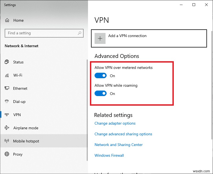Click the sidebar vertical scrollbar

pos(87,110)
